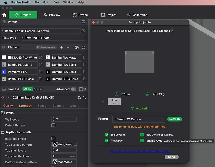Enable Detect thin wall checkbox
The width and height of the screenshot is (215, 167).
point(53,125)
